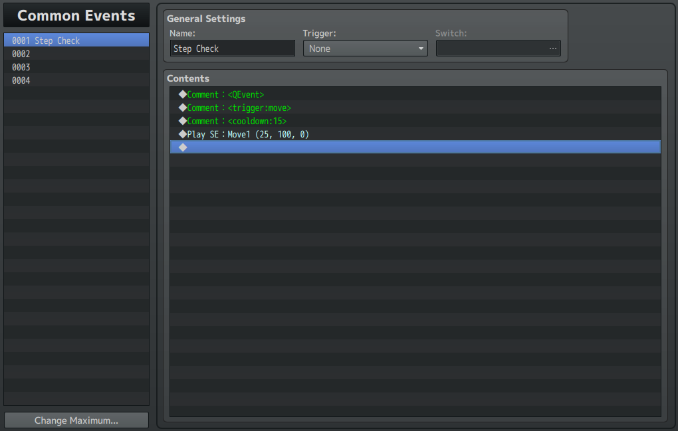Screen dimensions: 678x431
Task: Select common event 0004
Action: [76, 80]
